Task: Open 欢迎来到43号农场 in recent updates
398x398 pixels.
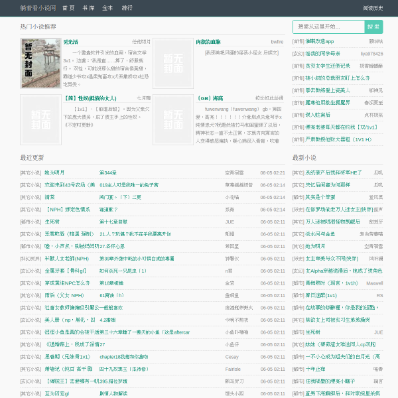Action: point(70,185)
